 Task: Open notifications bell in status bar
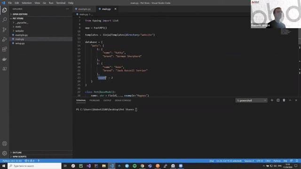click(x=297, y=161)
